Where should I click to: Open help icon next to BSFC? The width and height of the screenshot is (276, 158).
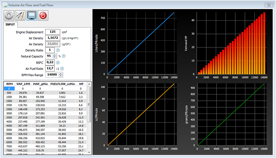pyautogui.click(x=58, y=63)
